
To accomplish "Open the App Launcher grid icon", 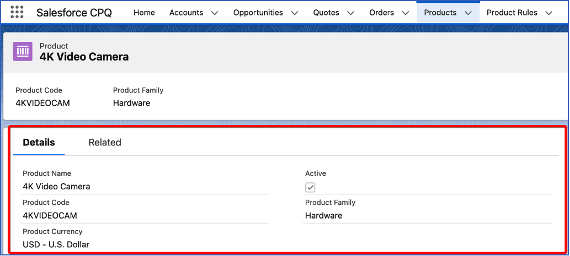I will pyautogui.click(x=17, y=12).
